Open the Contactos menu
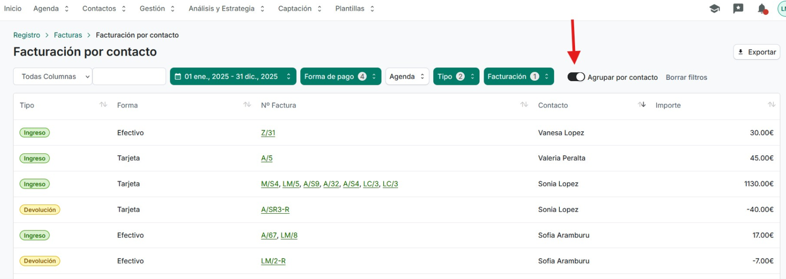 pyautogui.click(x=104, y=9)
